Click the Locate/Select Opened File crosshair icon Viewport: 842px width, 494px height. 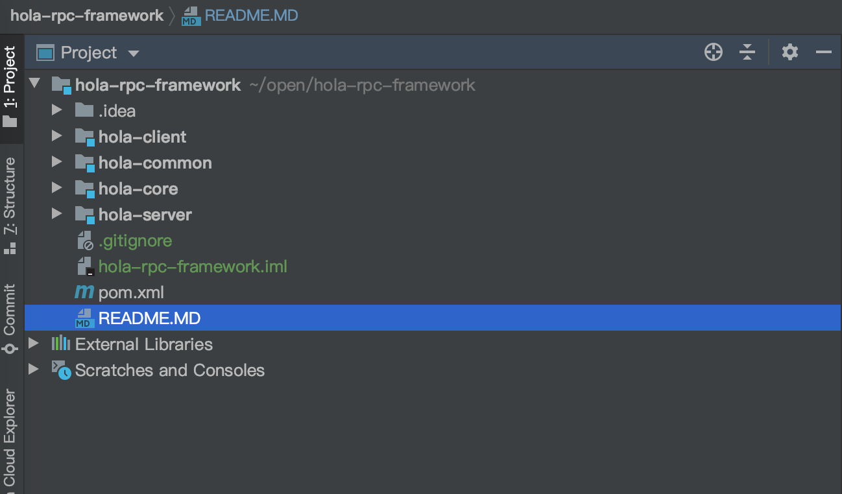point(714,53)
